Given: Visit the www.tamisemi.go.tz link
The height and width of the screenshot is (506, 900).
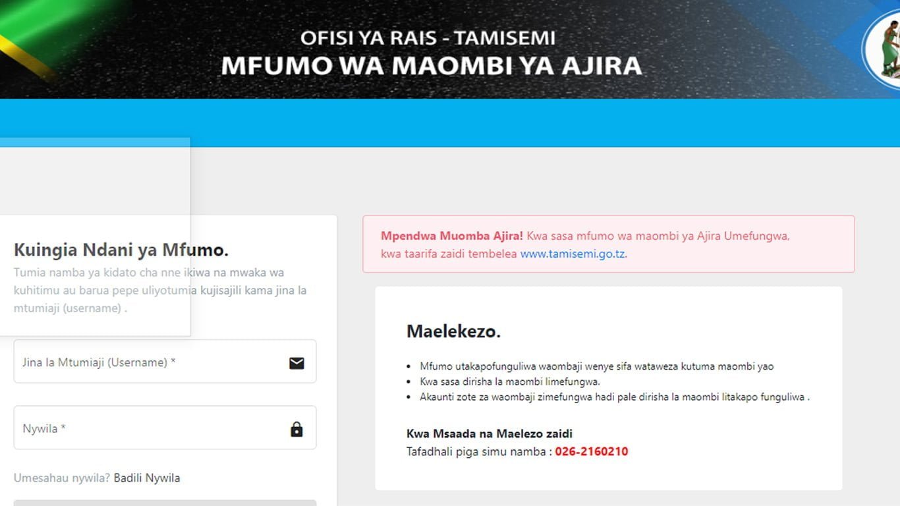Looking at the screenshot, I should (x=573, y=254).
